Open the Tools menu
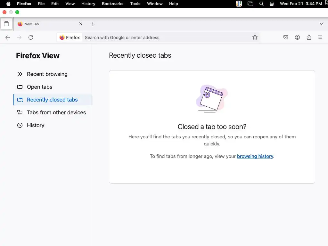The width and height of the screenshot is (328, 246). click(135, 4)
